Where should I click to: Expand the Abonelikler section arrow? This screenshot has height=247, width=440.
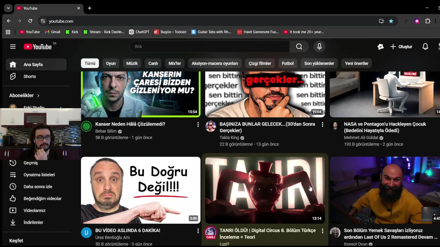(38, 96)
